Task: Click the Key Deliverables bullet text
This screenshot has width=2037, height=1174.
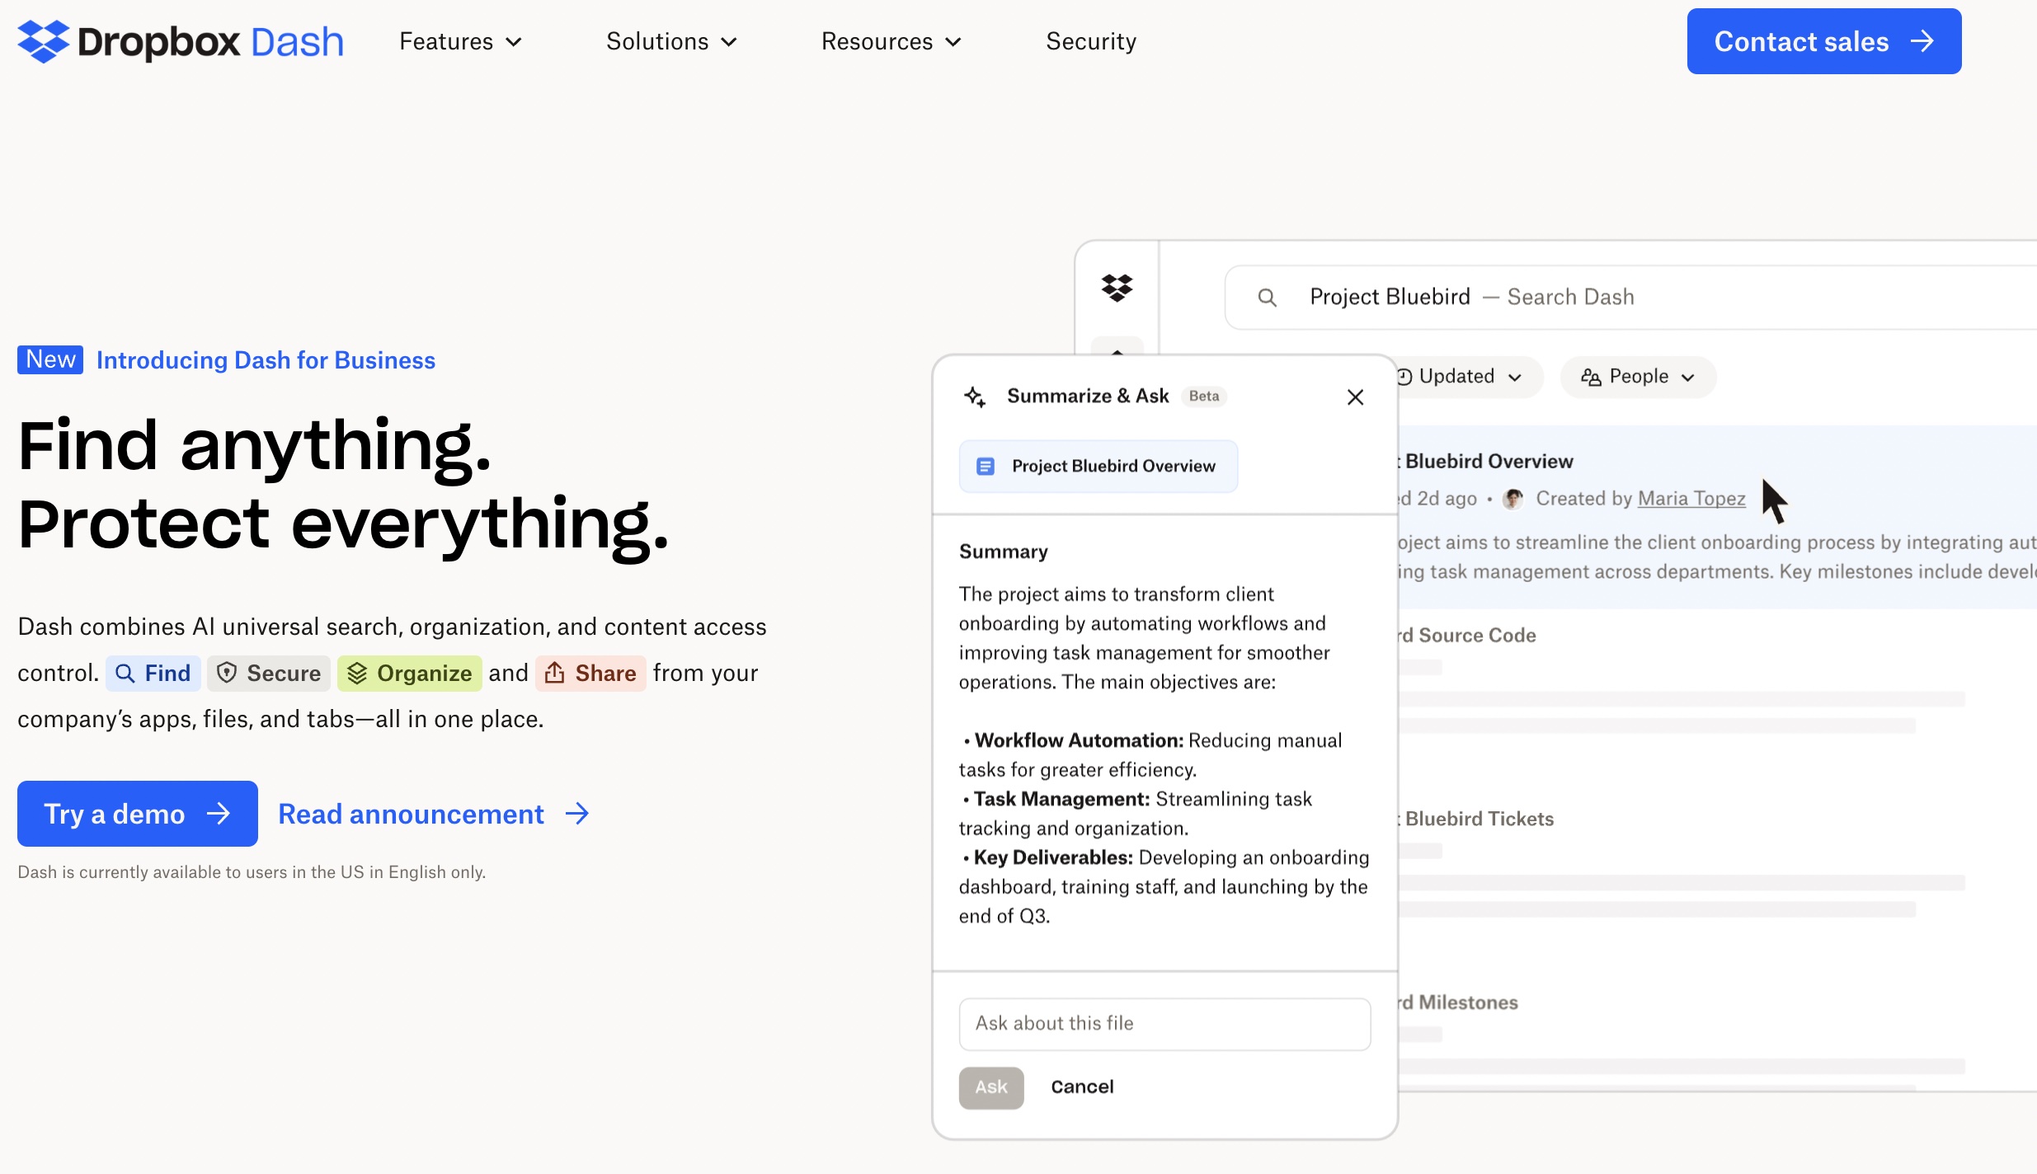Action: (x=1164, y=887)
